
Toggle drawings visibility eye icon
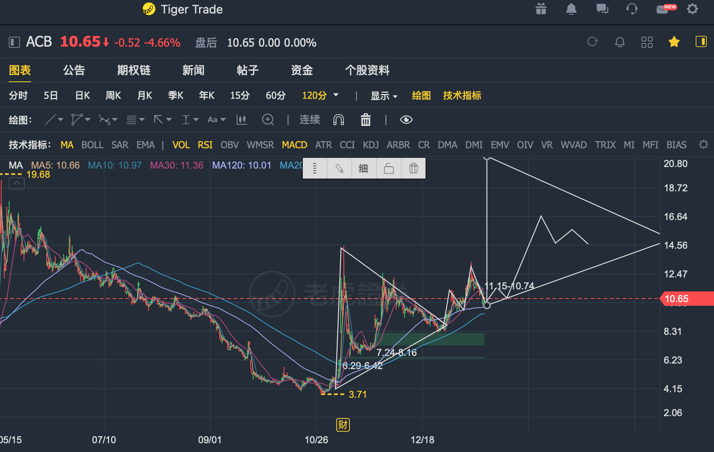point(406,120)
